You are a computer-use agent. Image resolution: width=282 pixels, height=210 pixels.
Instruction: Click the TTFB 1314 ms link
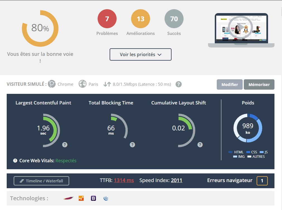point(124,180)
